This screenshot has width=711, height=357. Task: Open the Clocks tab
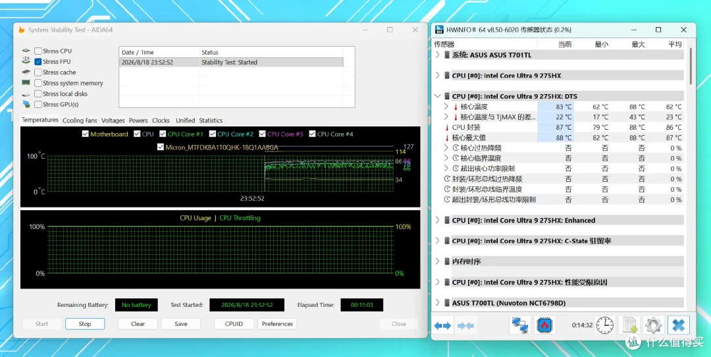tap(161, 121)
